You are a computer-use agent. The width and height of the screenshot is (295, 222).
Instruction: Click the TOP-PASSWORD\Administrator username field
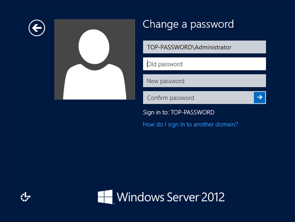(204, 47)
